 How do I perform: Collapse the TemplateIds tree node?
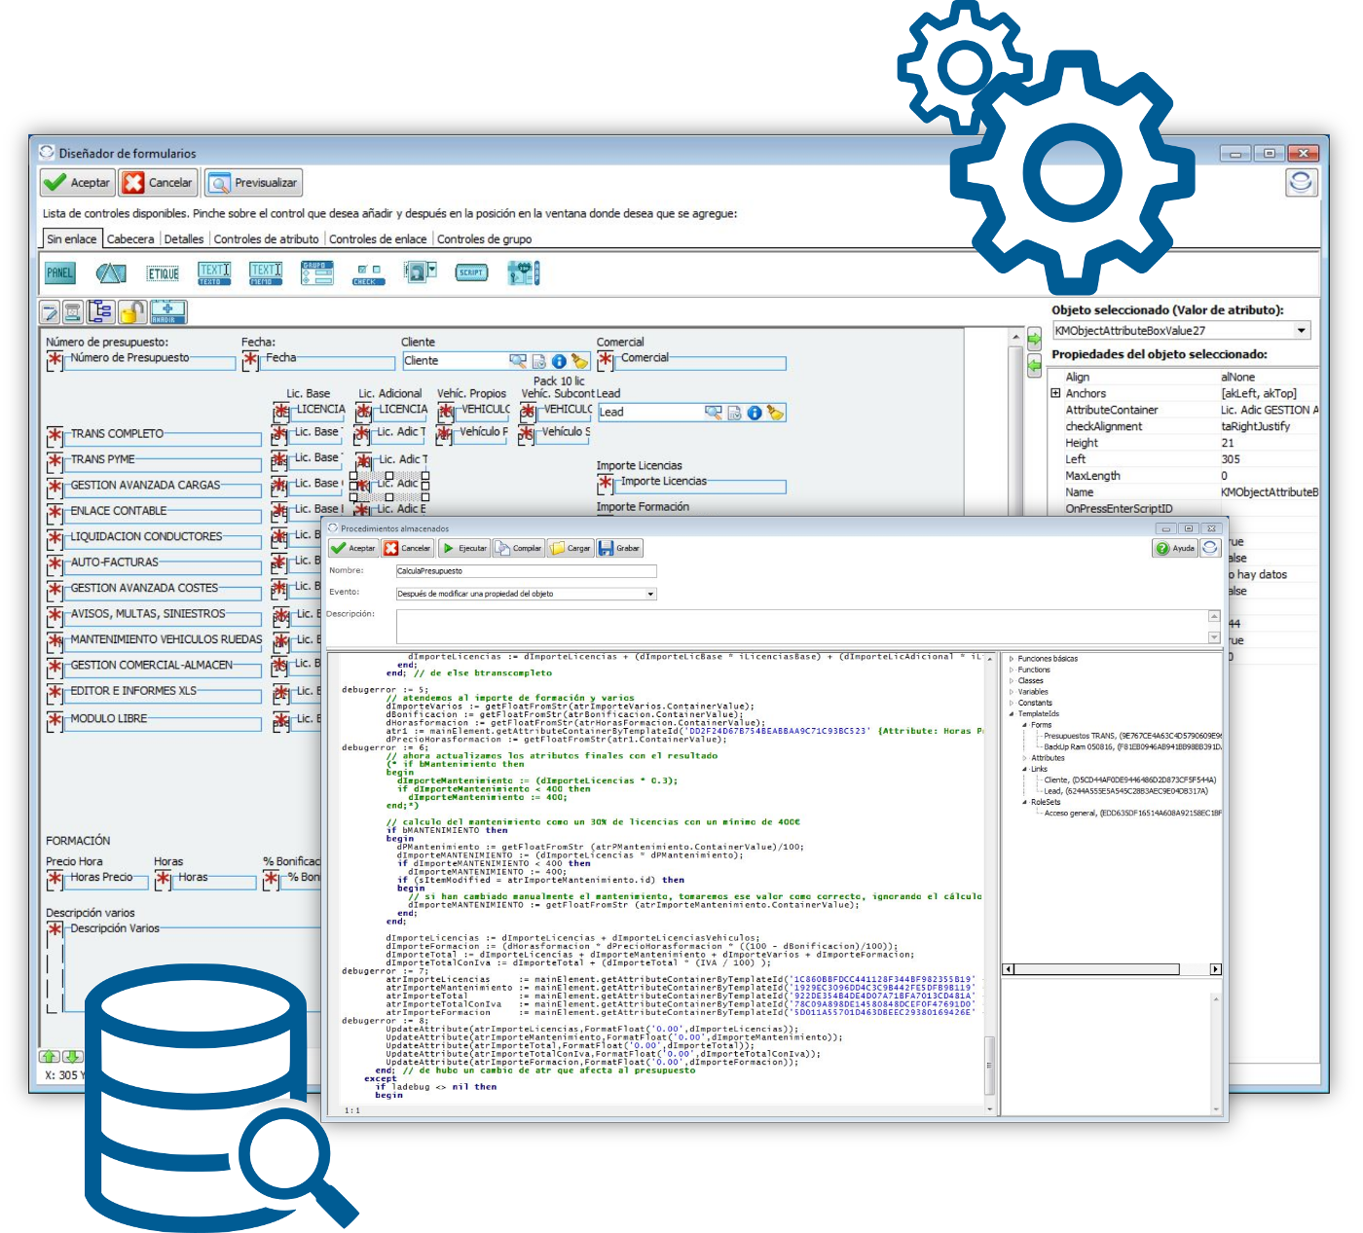click(1012, 714)
